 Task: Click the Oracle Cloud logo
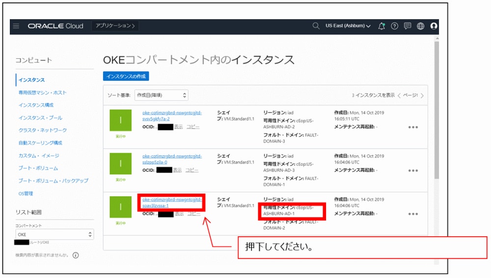click(x=55, y=26)
